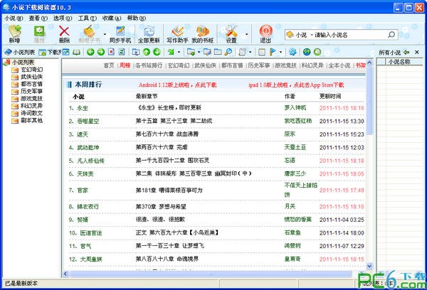The image size is (427, 290).
Task: Open the 小说(N) menu
Action: click(x=14, y=18)
